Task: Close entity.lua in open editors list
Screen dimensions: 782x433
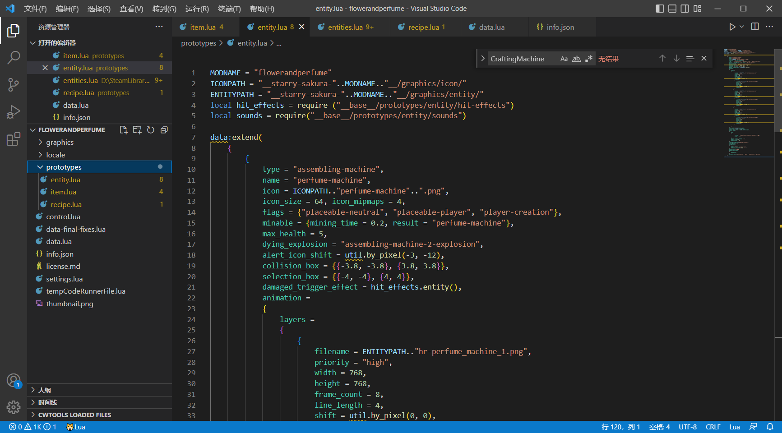Action: [45, 68]
